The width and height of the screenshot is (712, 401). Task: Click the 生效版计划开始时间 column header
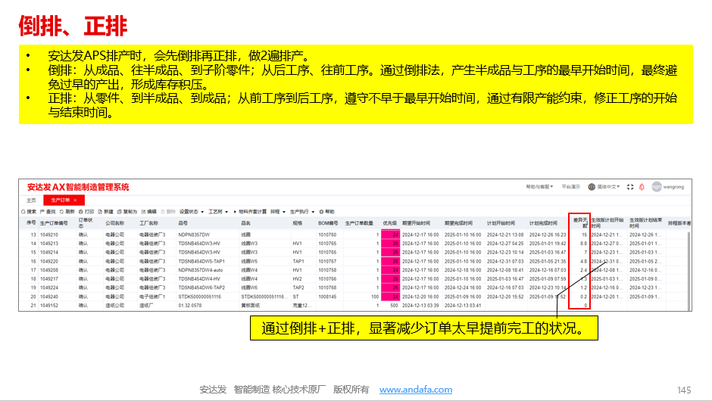pos(607,223)
